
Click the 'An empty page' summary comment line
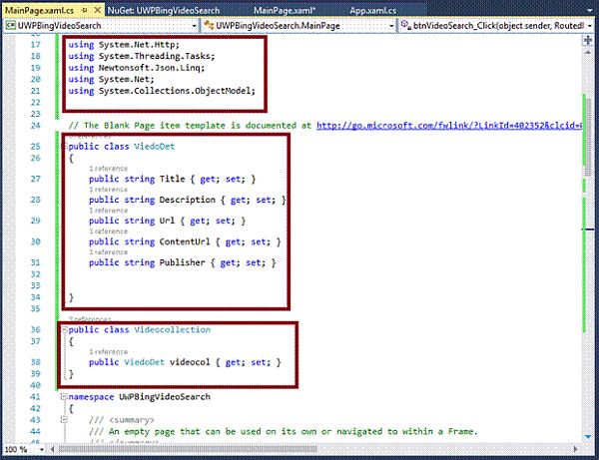coord(284,431)
